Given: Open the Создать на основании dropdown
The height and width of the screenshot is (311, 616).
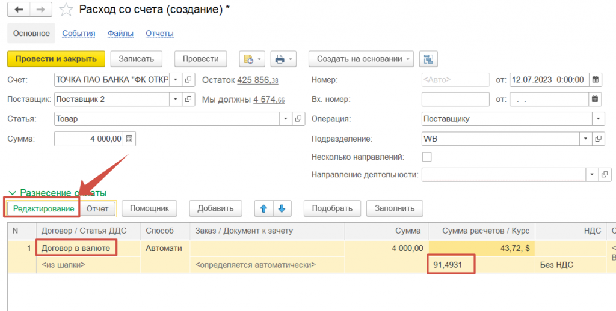Looking at the screenshot, I should click(x=361, y=59).
